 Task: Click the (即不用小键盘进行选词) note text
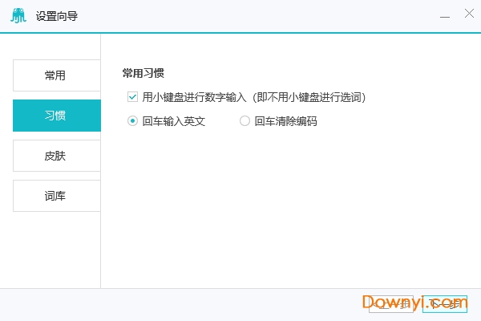point(307,97)
